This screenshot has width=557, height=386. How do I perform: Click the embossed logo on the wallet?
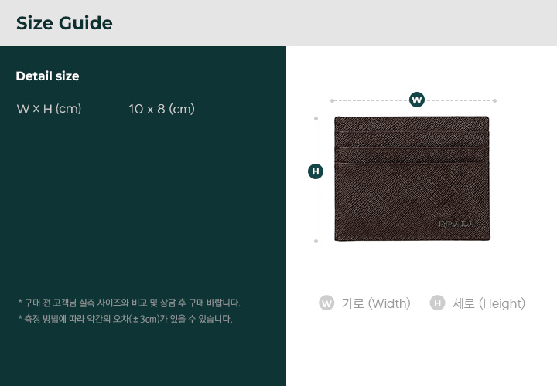(x=456, y=224)
